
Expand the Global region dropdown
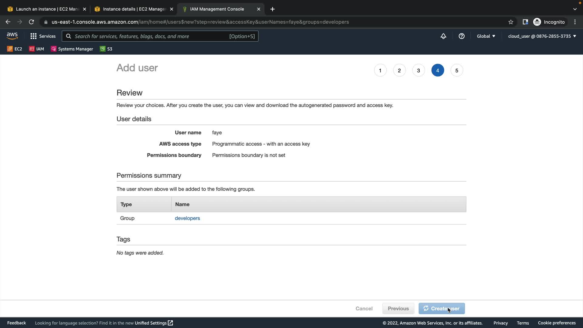(486, 36)
